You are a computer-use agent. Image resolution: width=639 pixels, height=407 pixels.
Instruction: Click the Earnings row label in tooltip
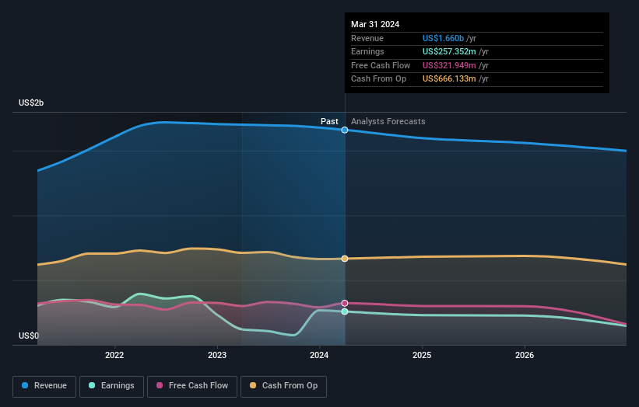click(367, 51)
